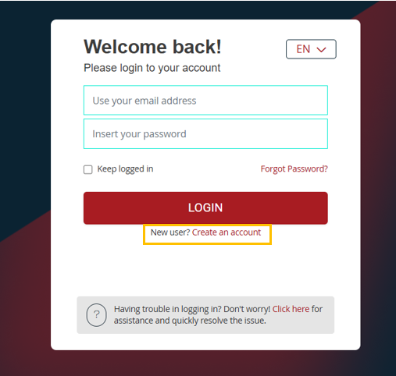The image size is (396, 376).
Task: Open the Forgot Password? link
Action: [294, 169]
